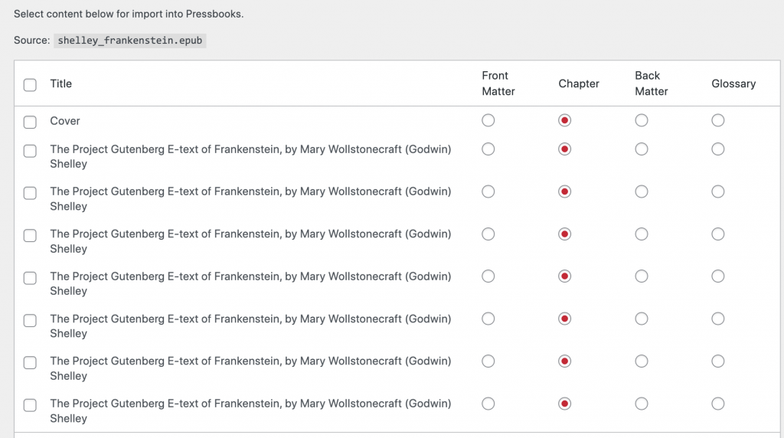This screenshot has height=438, width=784.
Task: Click the Glossary column header
Action: 733,83
